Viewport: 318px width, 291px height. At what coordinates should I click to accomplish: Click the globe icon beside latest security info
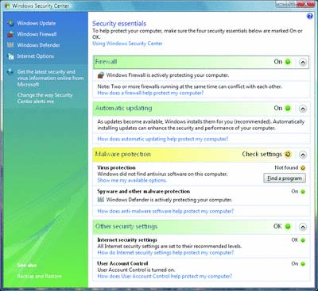click(10, 72)
